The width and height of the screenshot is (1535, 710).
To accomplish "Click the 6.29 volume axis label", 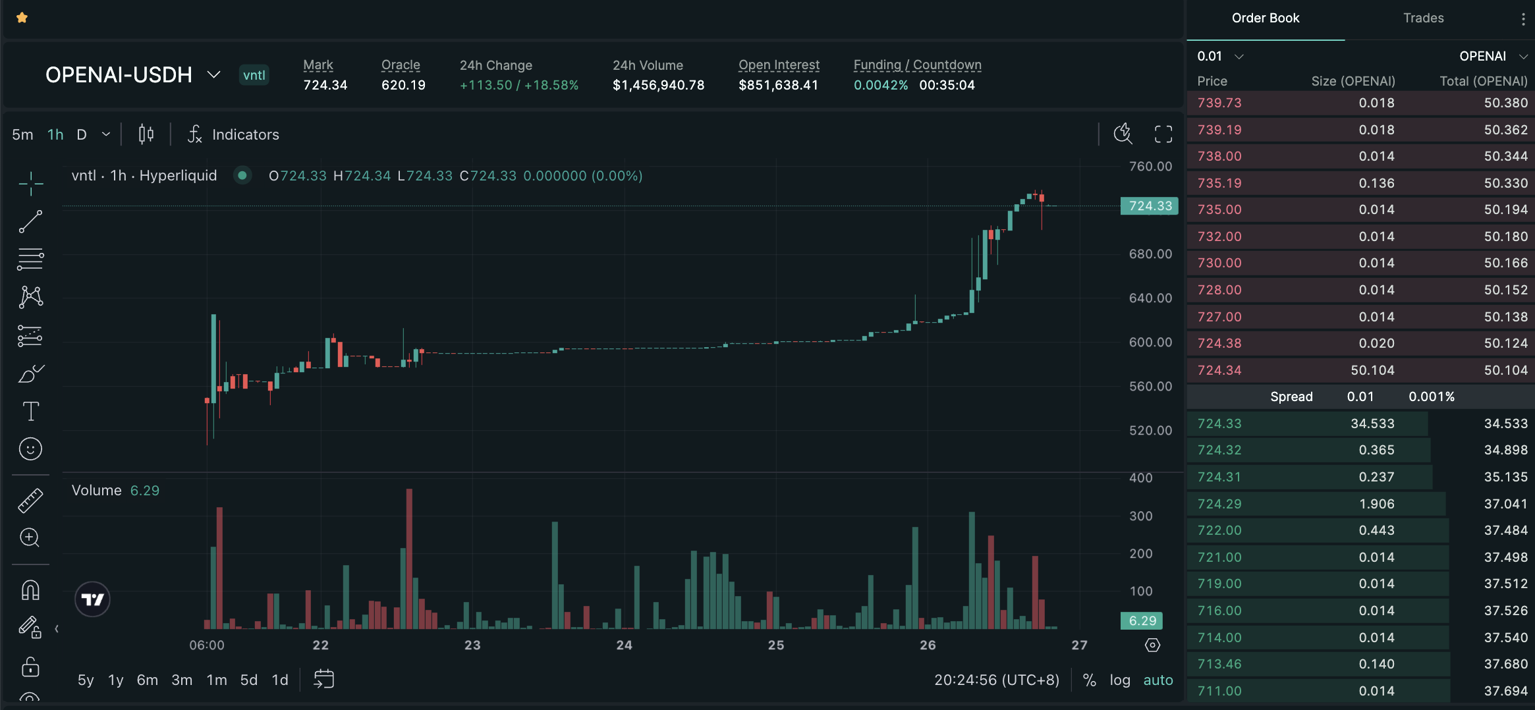I will [1142, 621].
